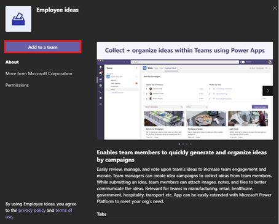The width and height of the screenshot is (279, 224).
Task: Click the 'Enables team members' heading
Action: (x=182, y=156)
